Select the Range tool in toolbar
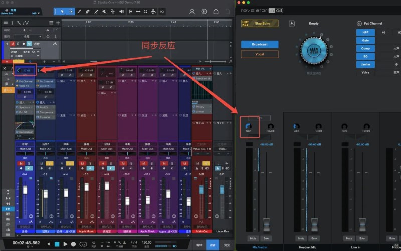 point(71,11)
